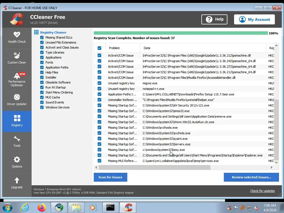Click Scan for Issues
Image resolution: width=284 pixels, height=213 pixels.
(110, 177)
